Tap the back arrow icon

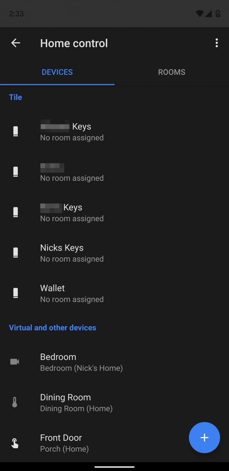click(16, 43)
